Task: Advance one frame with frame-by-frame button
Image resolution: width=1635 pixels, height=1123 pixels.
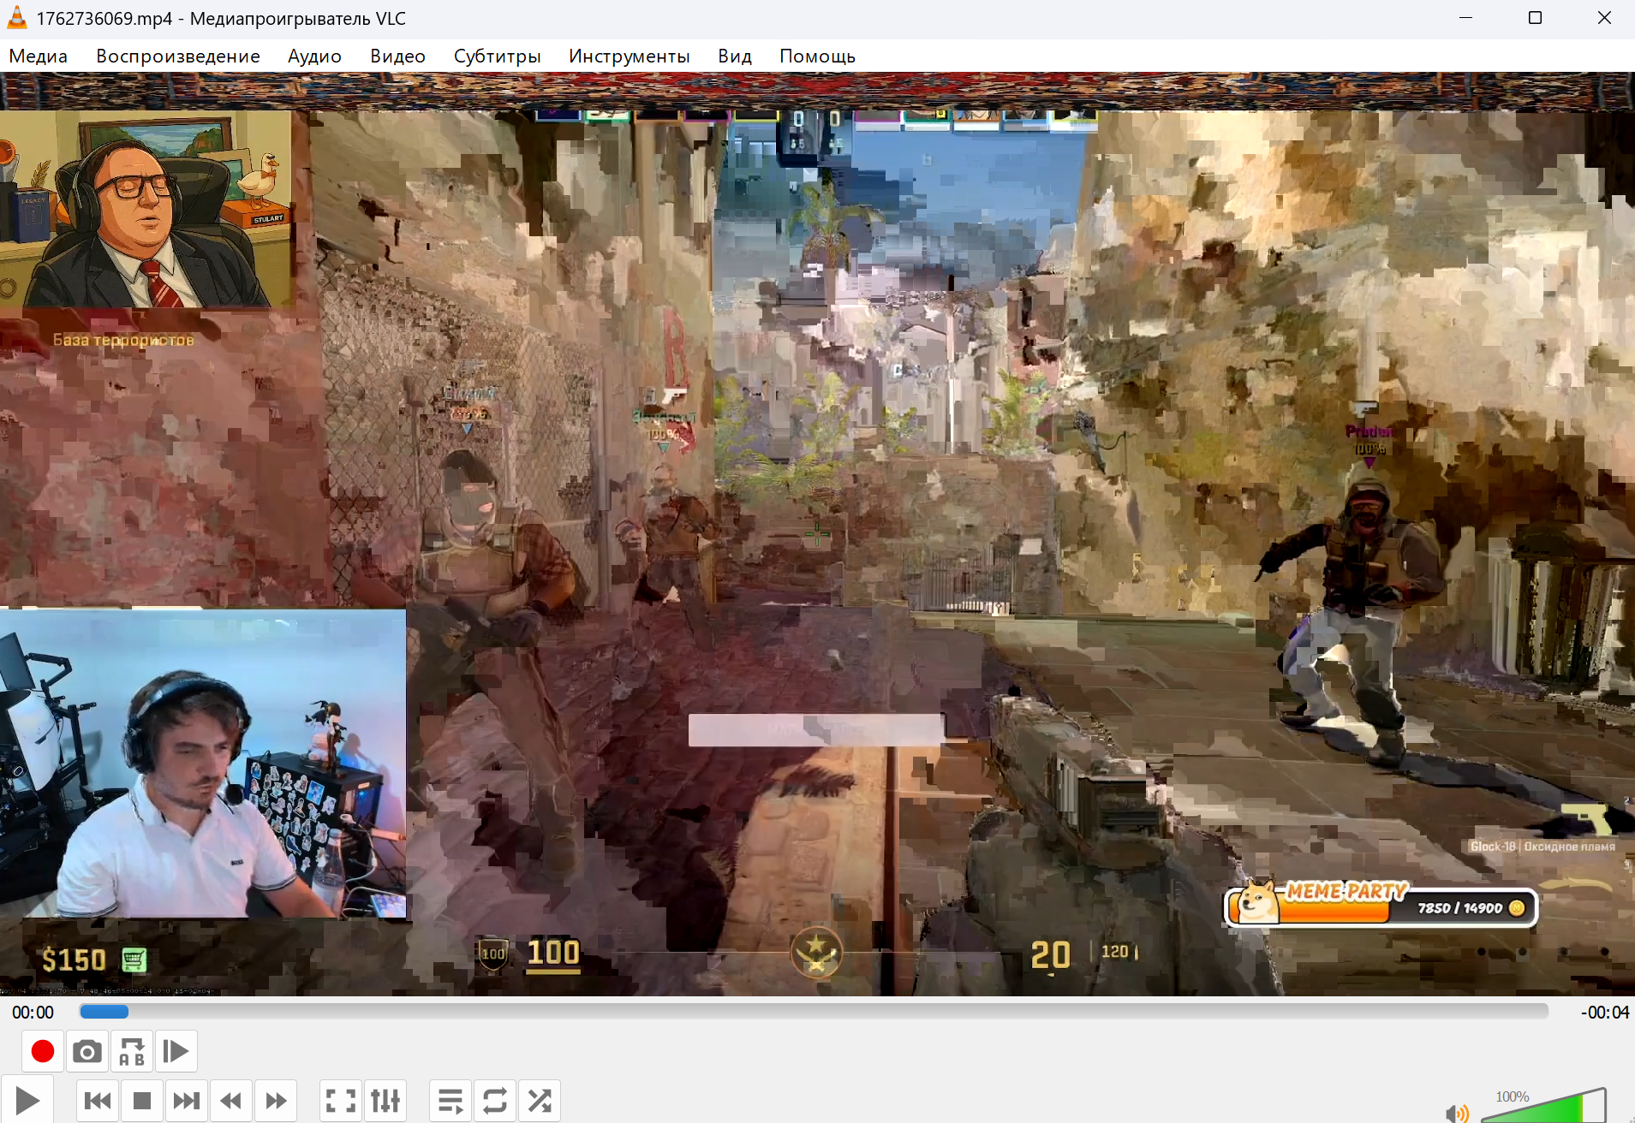Action: pos(176,1051)
